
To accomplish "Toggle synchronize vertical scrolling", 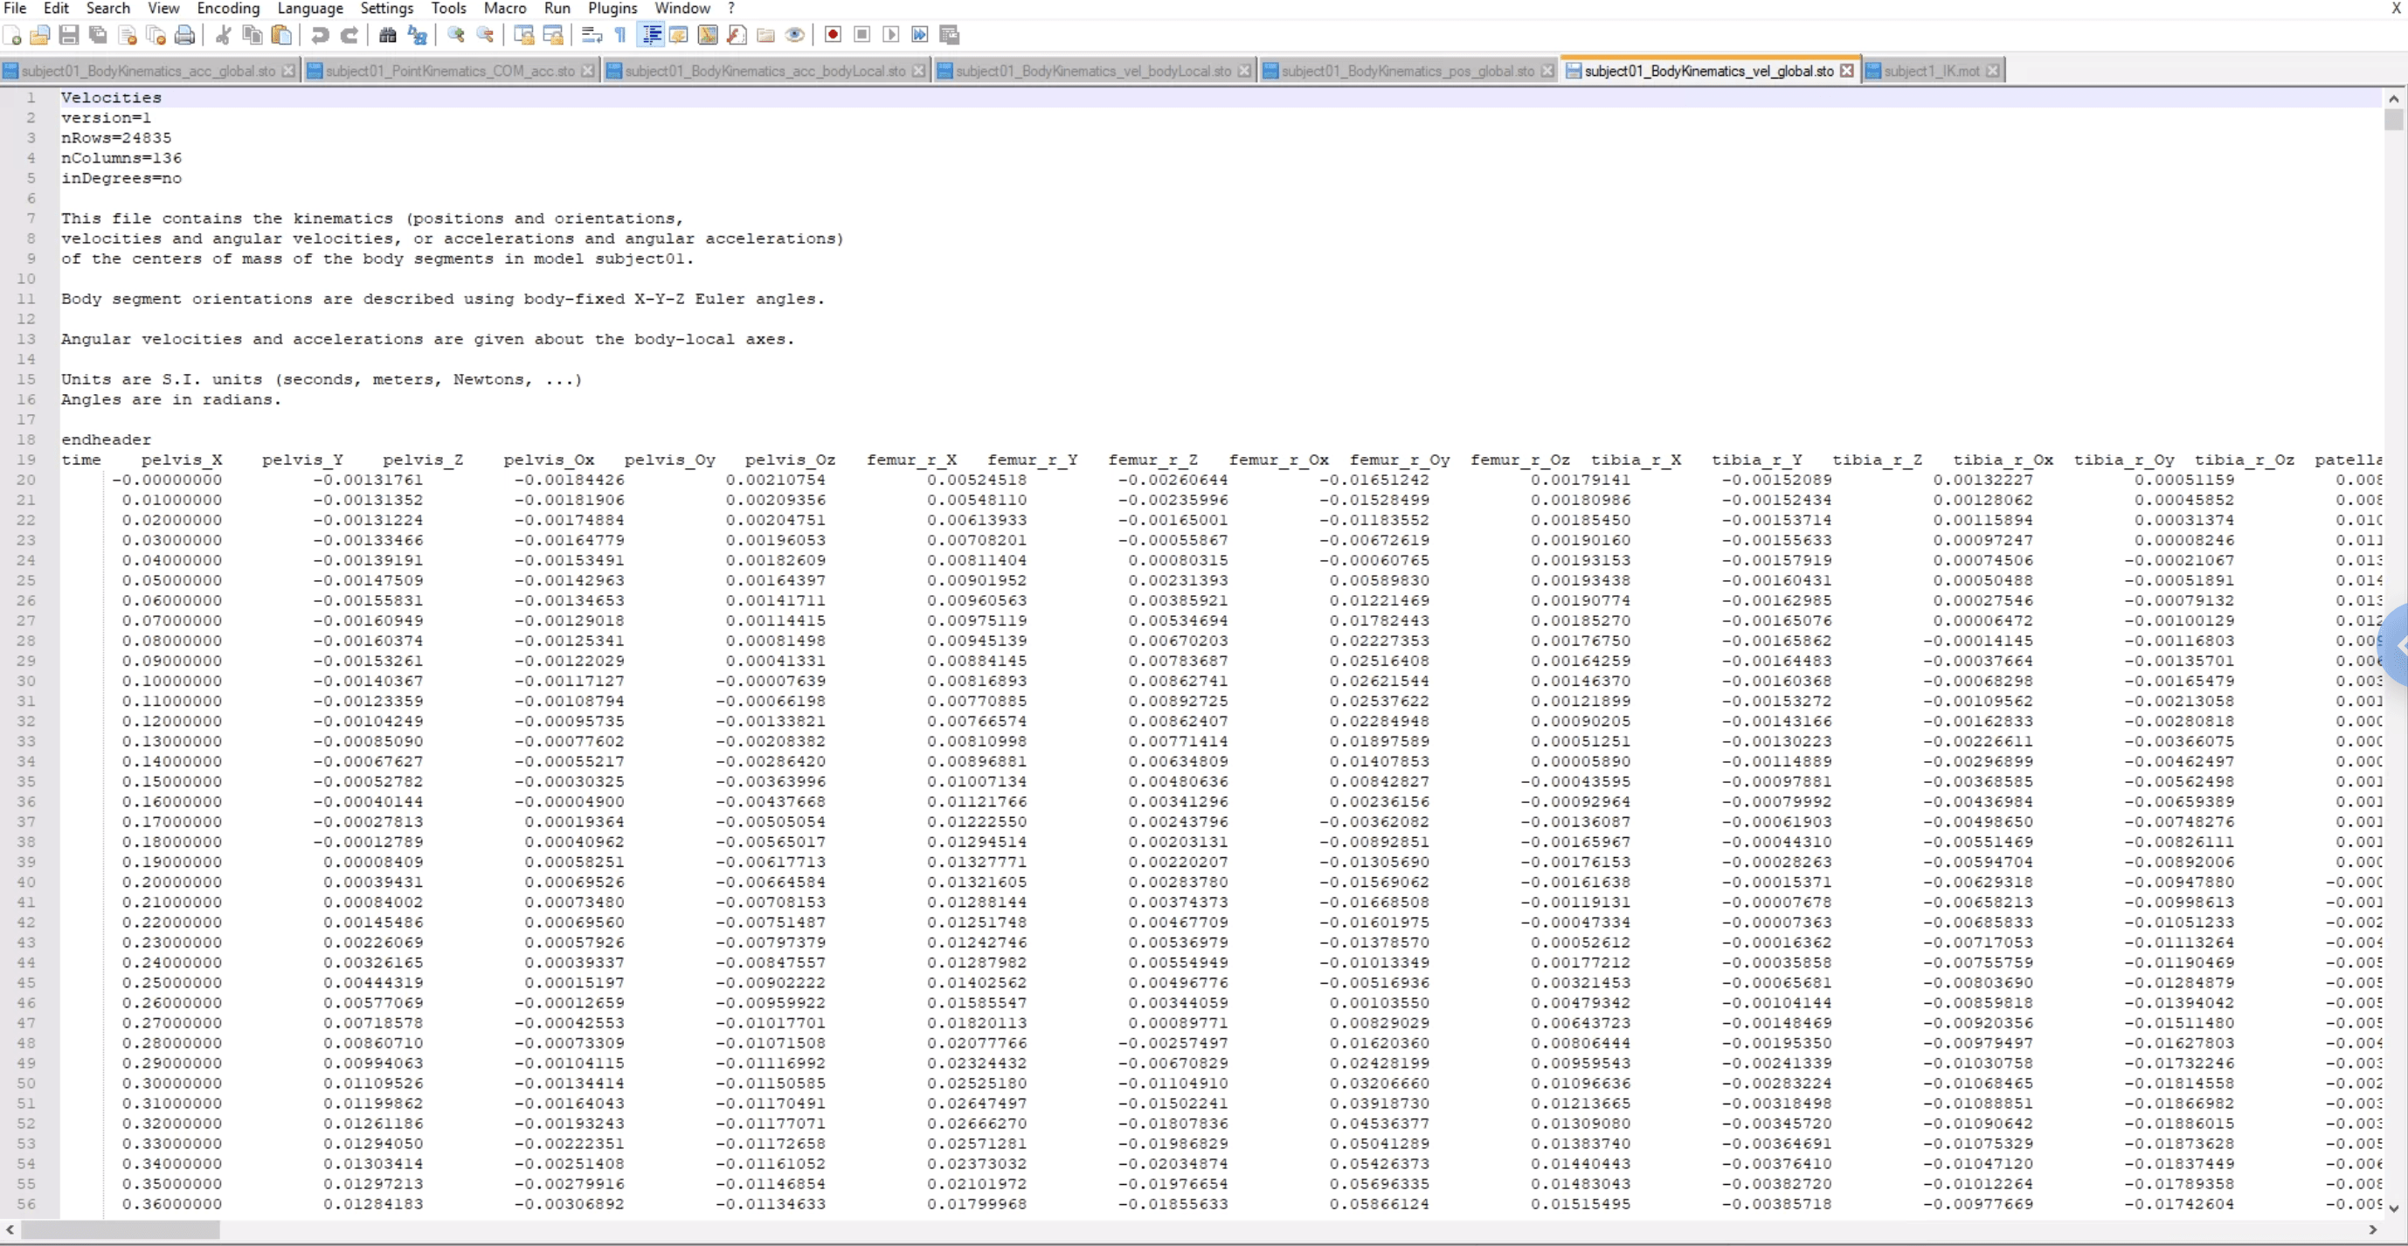I will coord(523,36).
